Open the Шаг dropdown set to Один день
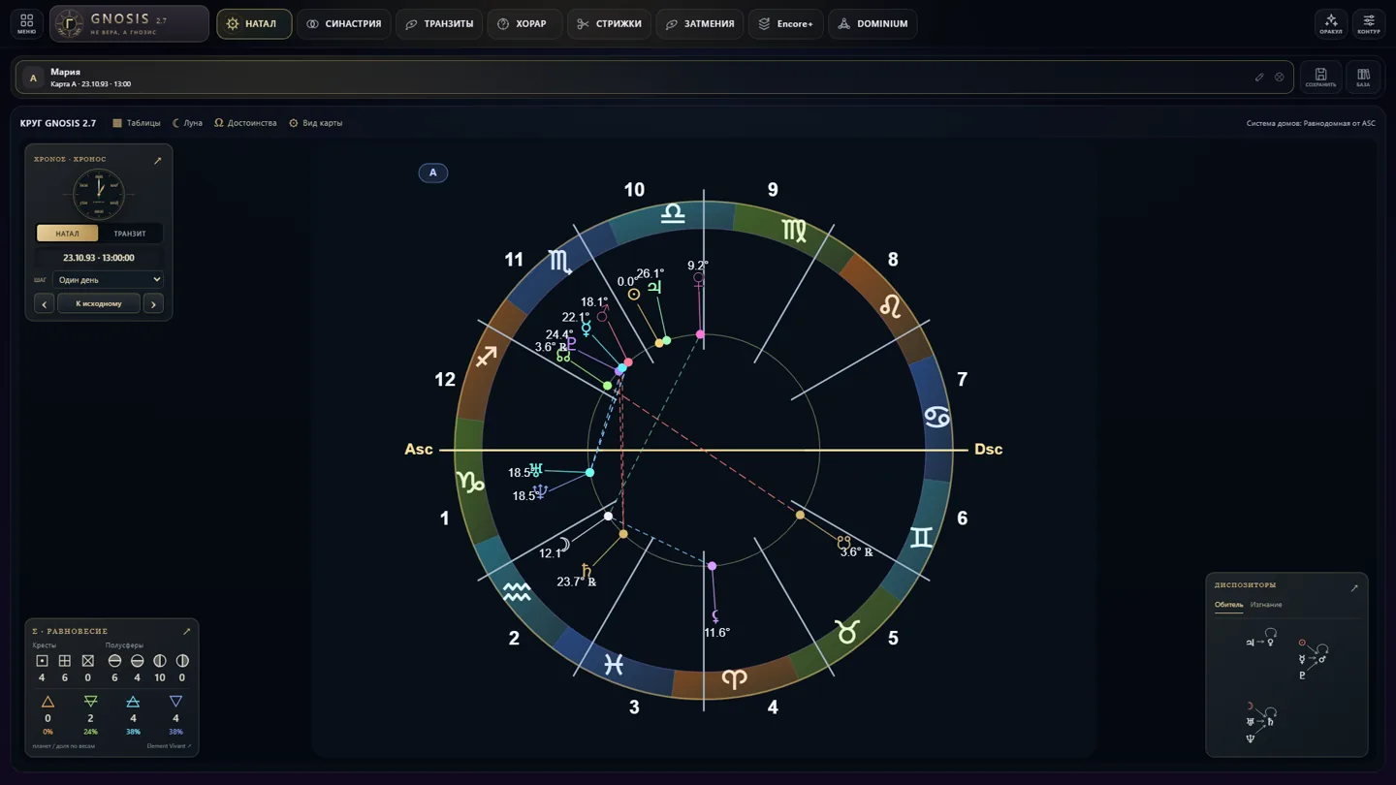 [109, 280]
